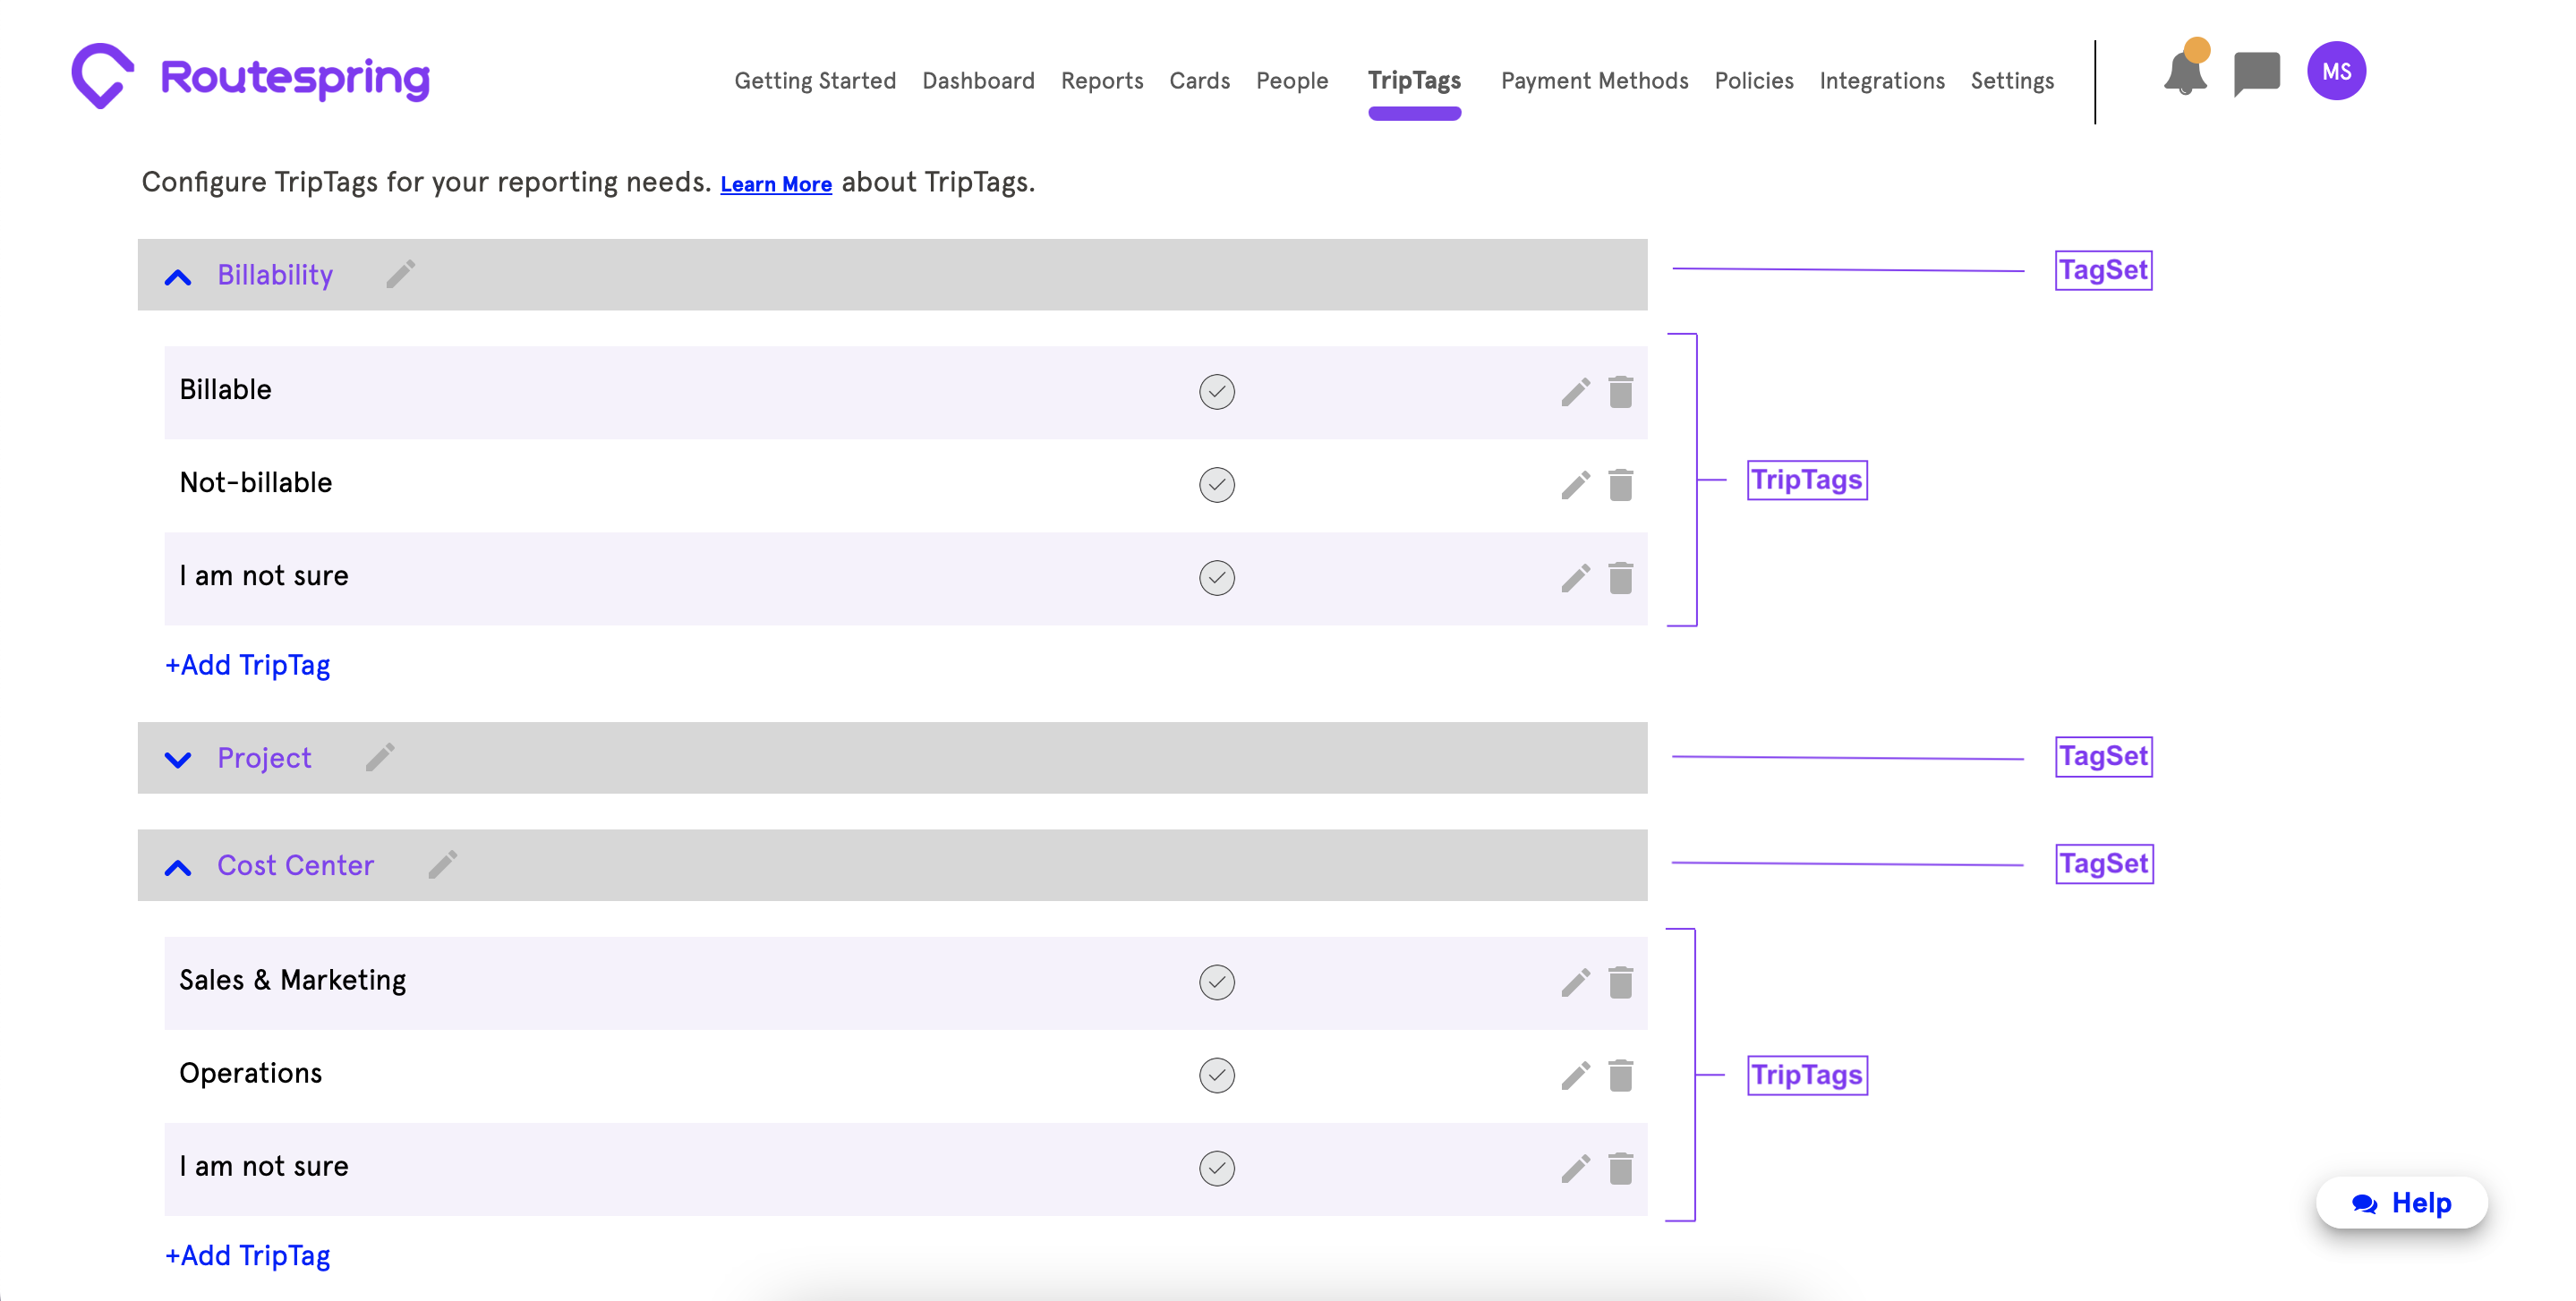Toggle the Sales & Marketing check circle
This screenshot has height=1301, width=2576.
click(x=1216, y=981)
